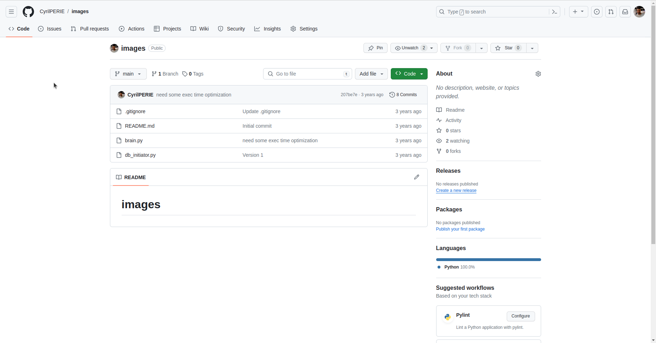Click the pull requests icon in header
Screen dimensions: 656x343
point(611,12)
